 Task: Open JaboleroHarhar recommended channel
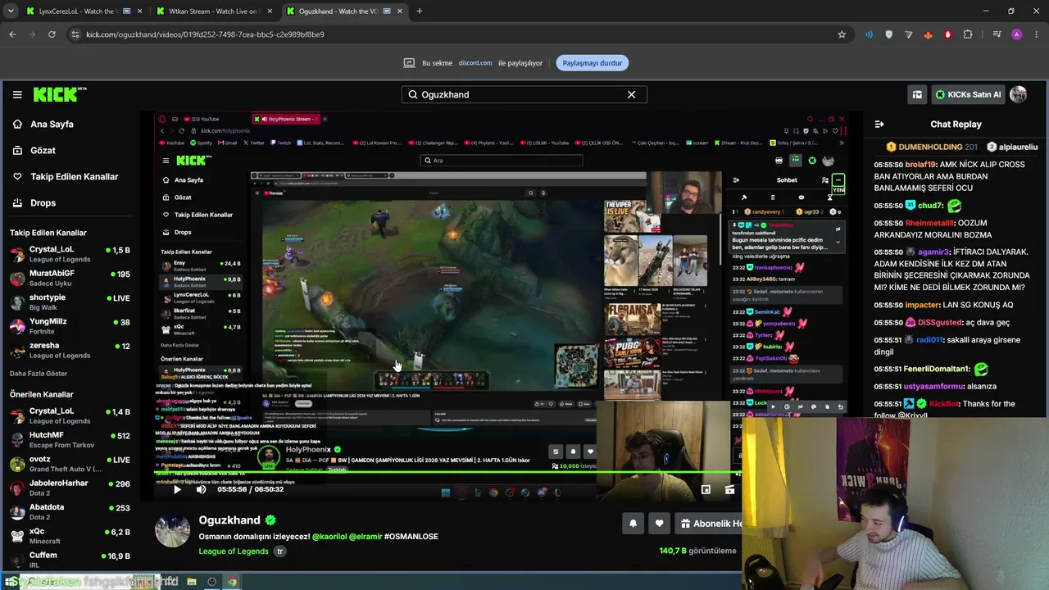tap(70, 488)
